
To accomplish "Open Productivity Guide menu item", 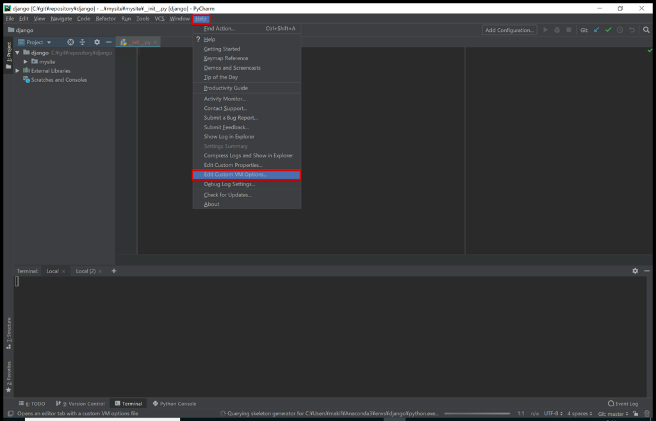I will pos(247,88).
